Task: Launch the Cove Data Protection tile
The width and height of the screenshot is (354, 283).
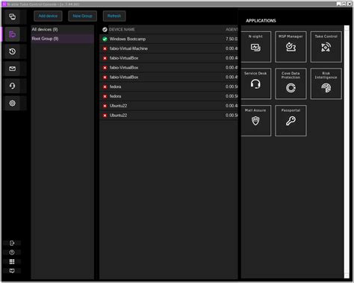Action: (x=291, y=83)
